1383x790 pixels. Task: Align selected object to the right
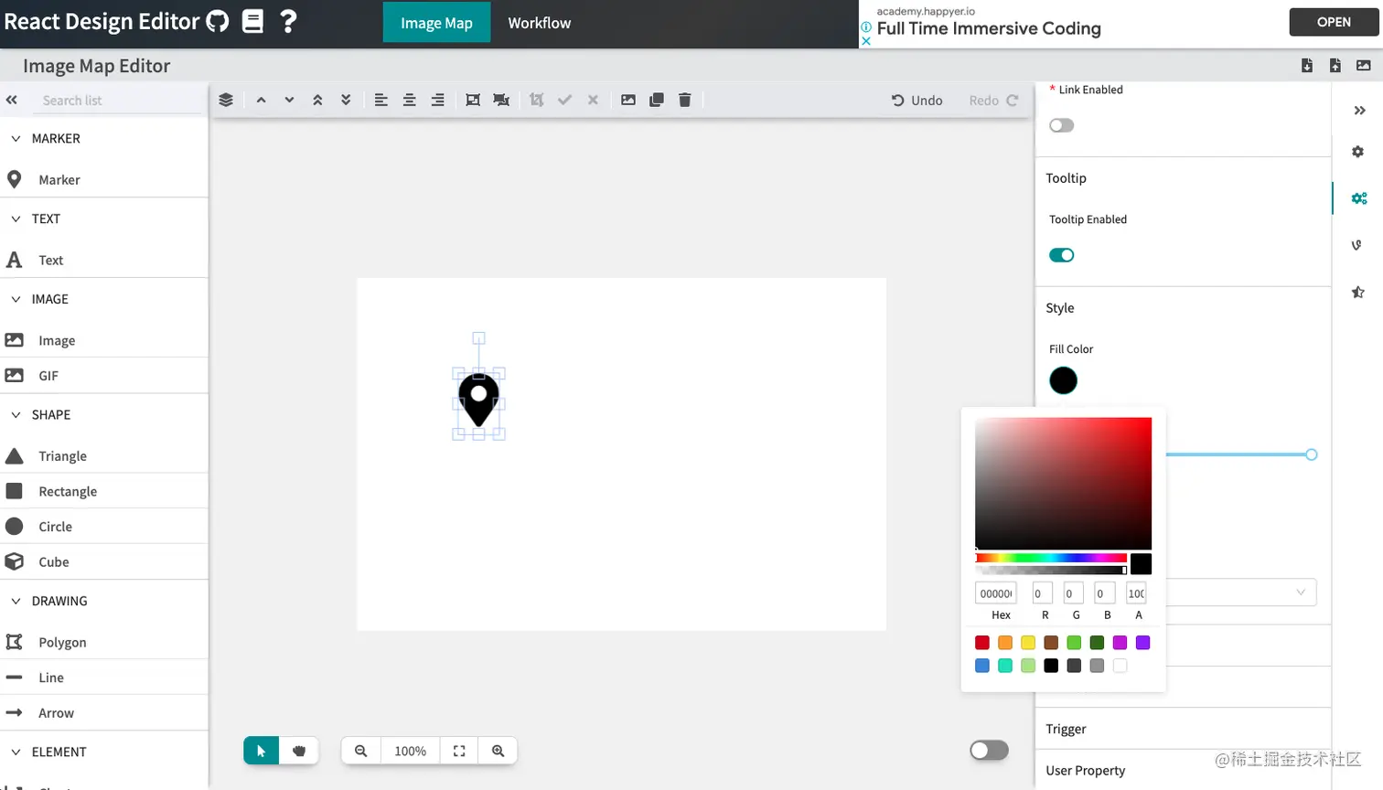point(438,100)
